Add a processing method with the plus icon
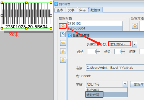 pos(135,26)
